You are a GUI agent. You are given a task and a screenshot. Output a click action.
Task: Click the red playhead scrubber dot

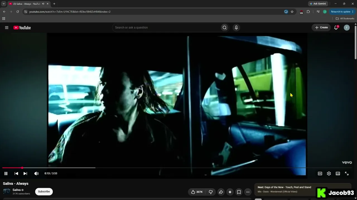pos(22,168)
